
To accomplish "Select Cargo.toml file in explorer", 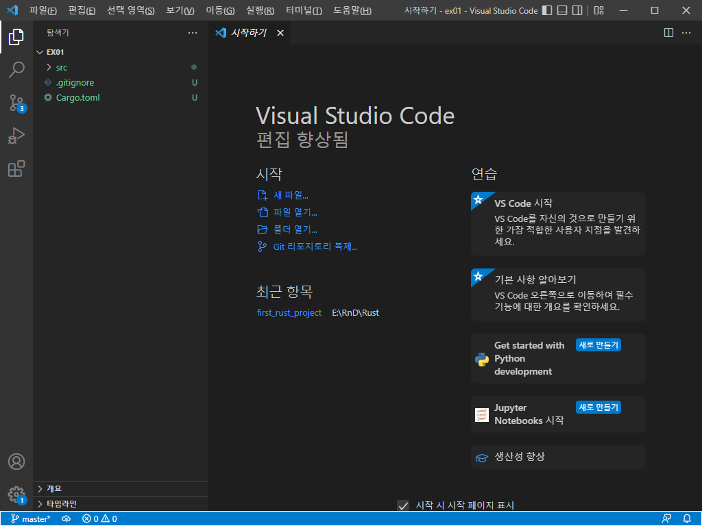I will 121,97.
